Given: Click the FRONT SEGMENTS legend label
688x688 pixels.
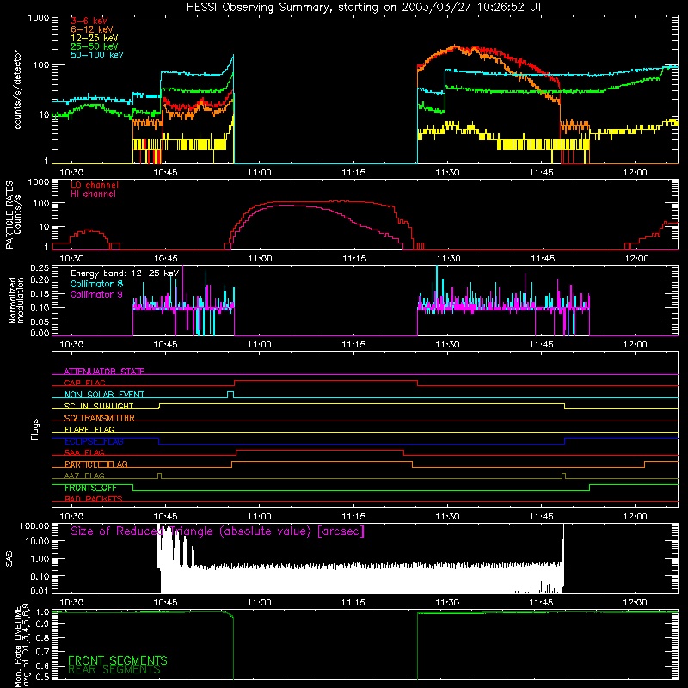Looking at the screenshot, I should point(118,660).
